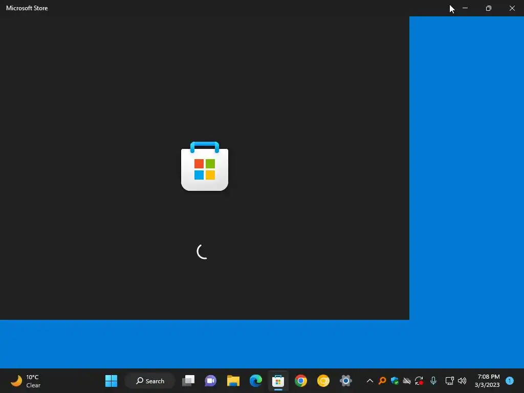Screen dimensions: 524x393
Task: Launch Microsoft Edge from the taskbar
Action: (256, 381)
